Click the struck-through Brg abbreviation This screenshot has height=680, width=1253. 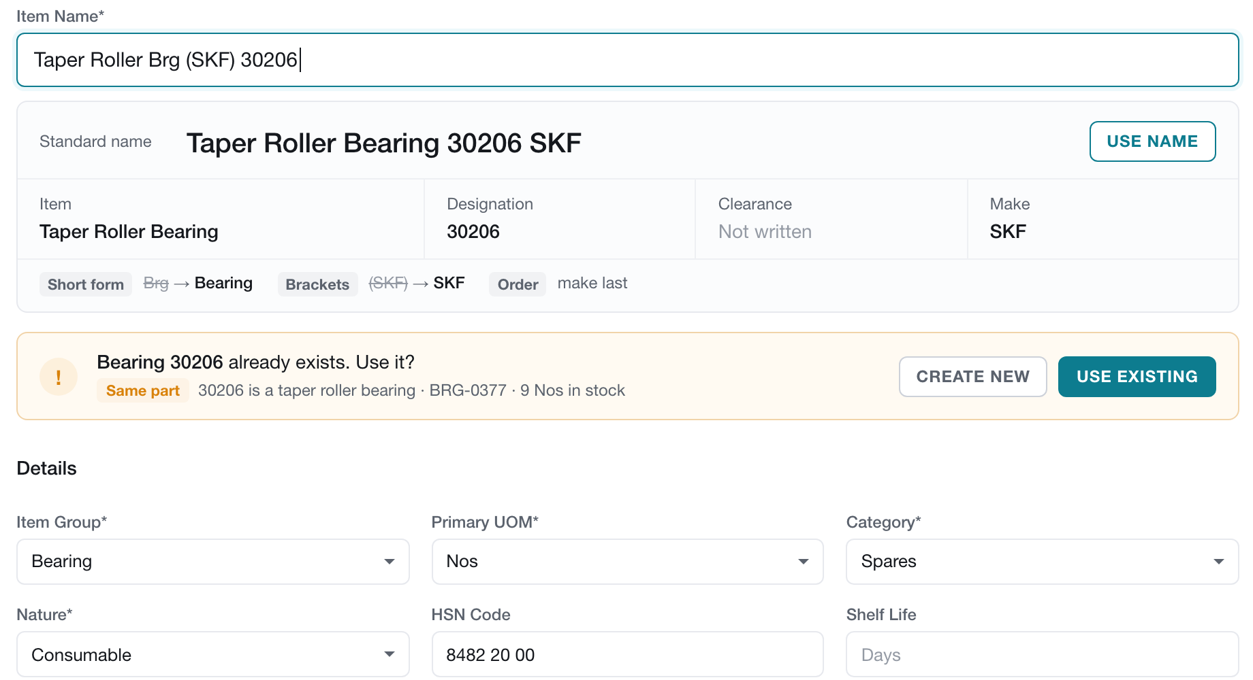tap(156, 284)
